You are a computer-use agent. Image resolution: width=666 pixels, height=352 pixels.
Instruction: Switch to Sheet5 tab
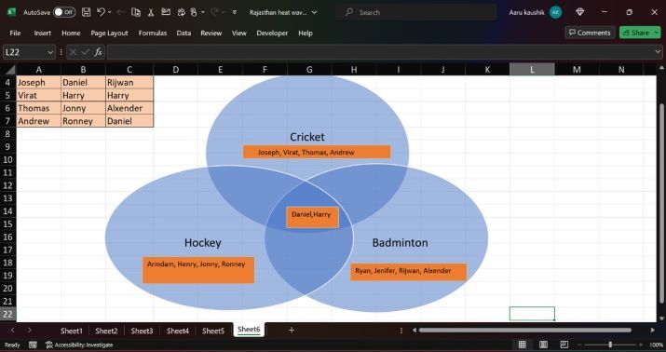point(212,331)
